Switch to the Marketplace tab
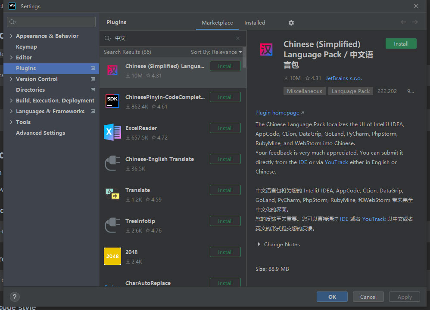This screenshot has height=310, width=430. point(217,23)
